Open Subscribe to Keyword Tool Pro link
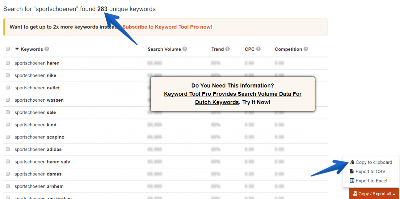This screenshot has width=400, height=199. [167, 27]
